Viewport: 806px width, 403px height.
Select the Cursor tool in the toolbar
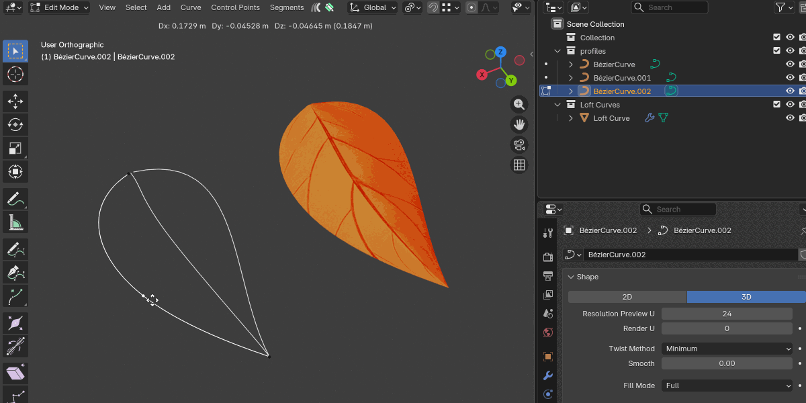(x=15, y=75)
